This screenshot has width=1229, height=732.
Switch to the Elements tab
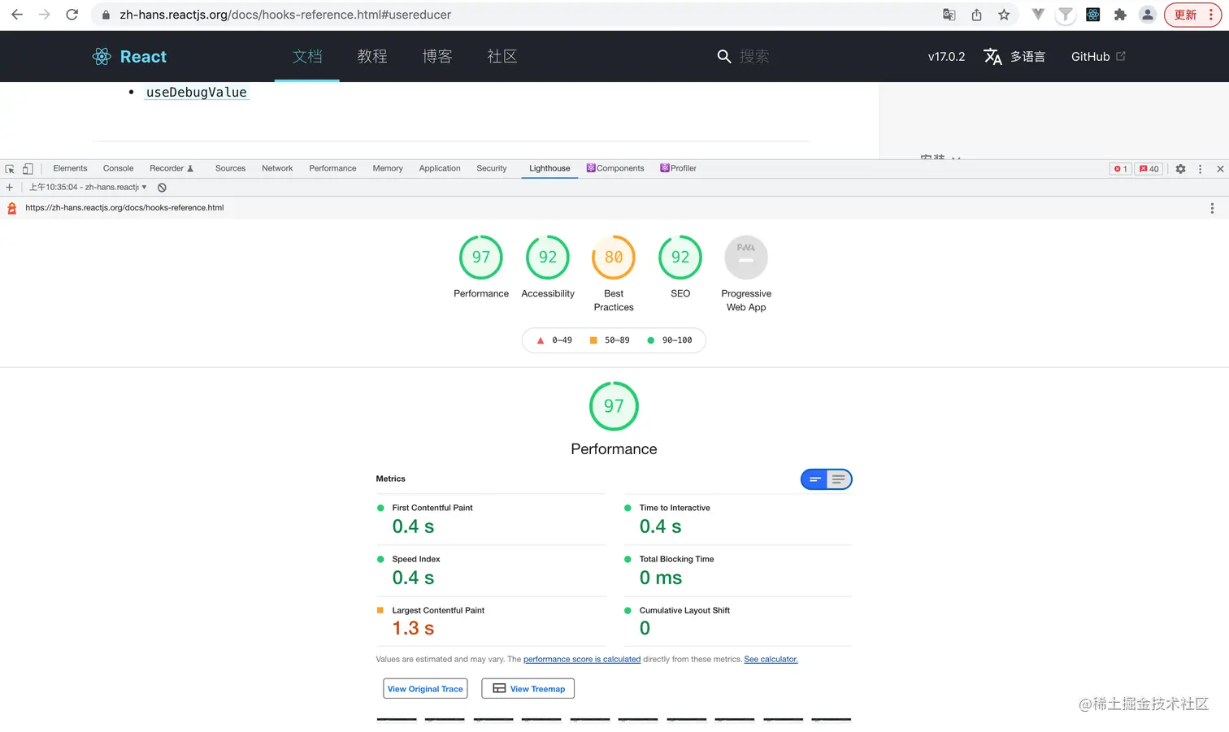pos(70,169)
